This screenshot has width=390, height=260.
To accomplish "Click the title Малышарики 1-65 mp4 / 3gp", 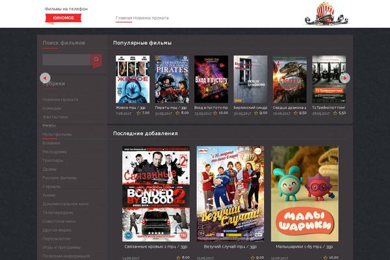I will pyautogui.click(x=304, y=247).
